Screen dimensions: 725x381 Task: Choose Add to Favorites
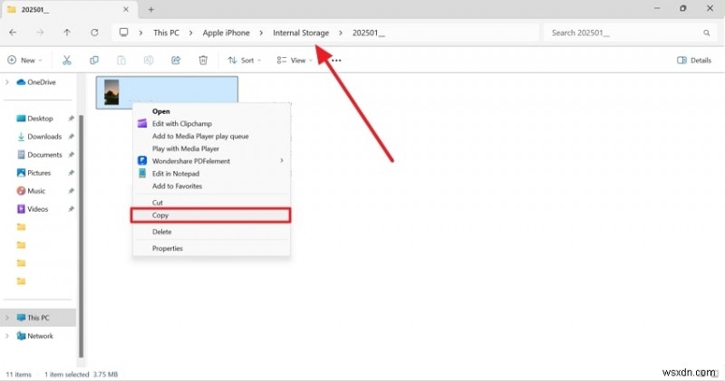pyautogui.click(x=211, y=186)
